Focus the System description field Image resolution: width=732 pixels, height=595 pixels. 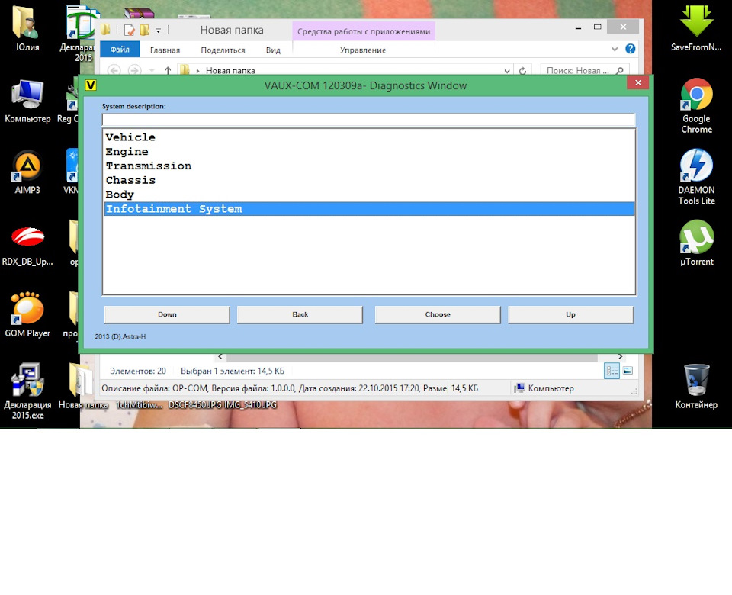click(x=368, y=120)
